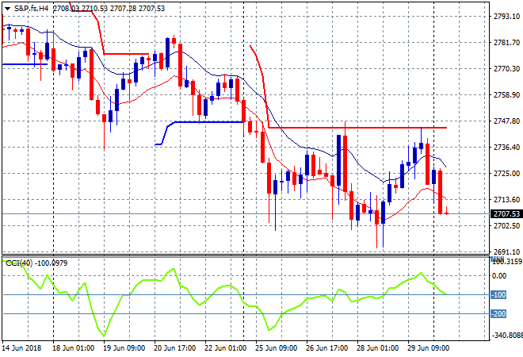Click the 25 Jun 09:00 time label
This screenshot has height=357, width=523.
(277, 348)
